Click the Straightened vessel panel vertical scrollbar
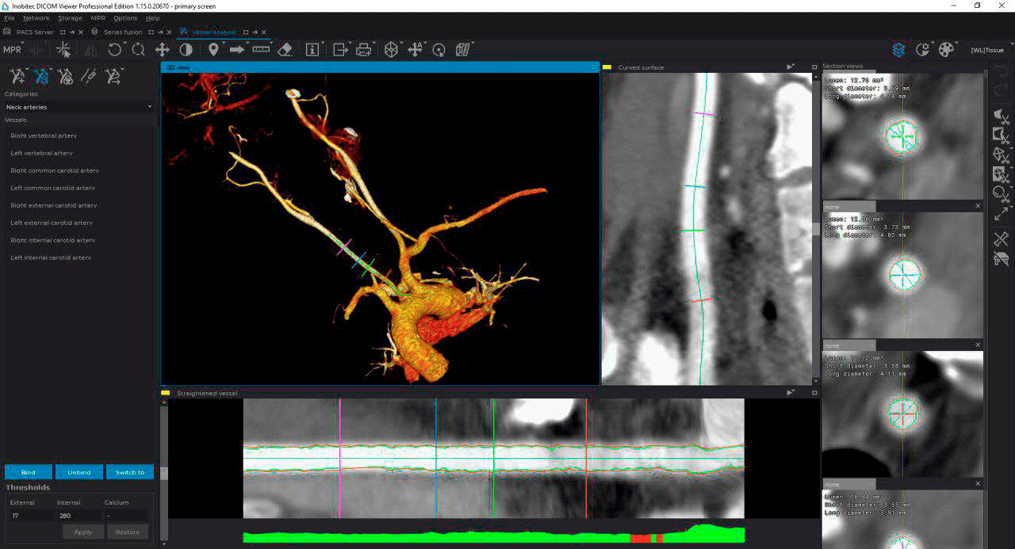1015x549 pixels. [164, 473]
